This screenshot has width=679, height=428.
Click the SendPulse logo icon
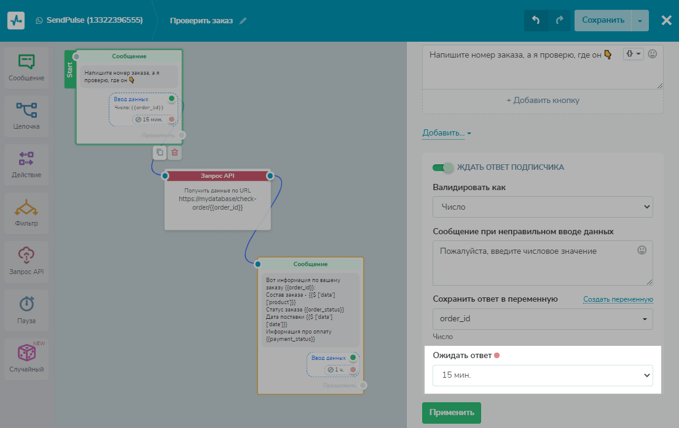pyautogui.click(x=16, y=20)
